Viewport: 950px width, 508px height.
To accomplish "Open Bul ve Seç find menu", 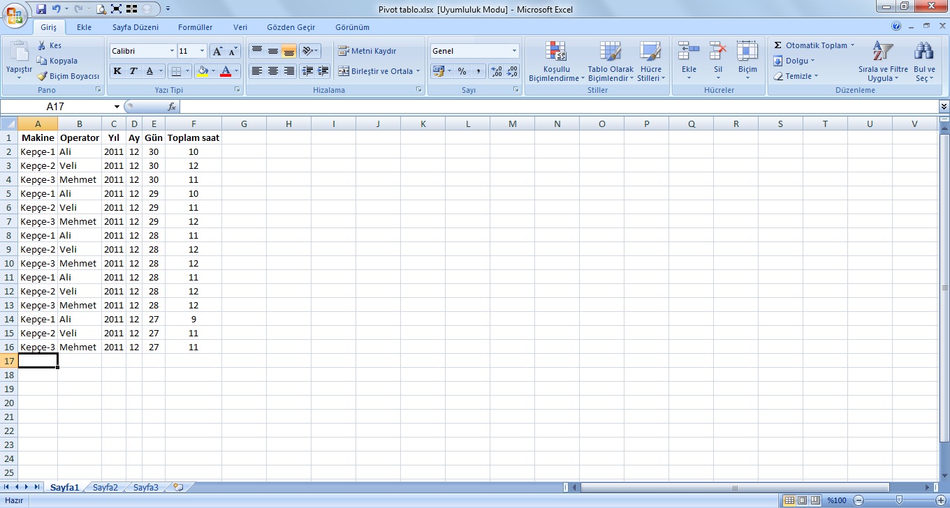I will [x=924, y=61].
